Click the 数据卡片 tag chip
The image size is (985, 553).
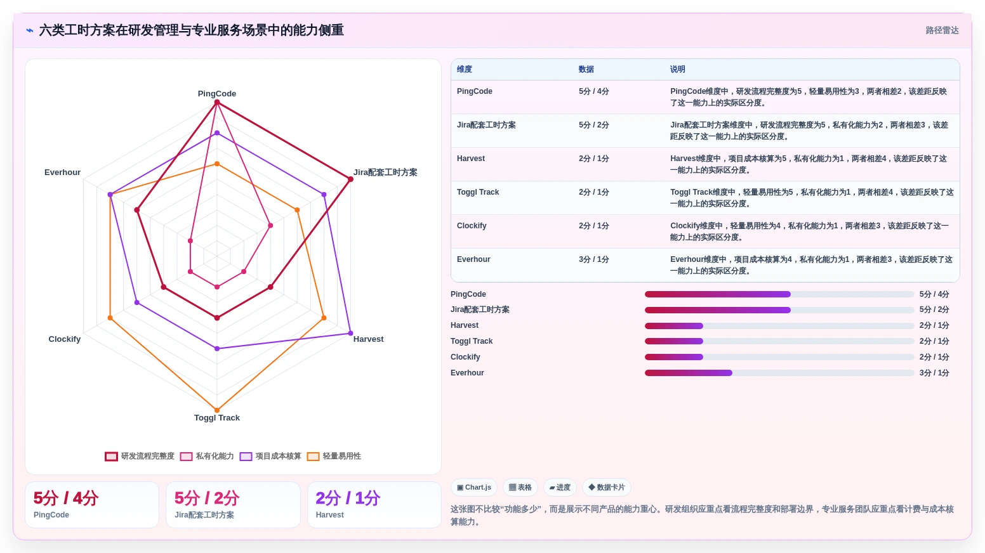pyautogui.click(x=607, y=488)
